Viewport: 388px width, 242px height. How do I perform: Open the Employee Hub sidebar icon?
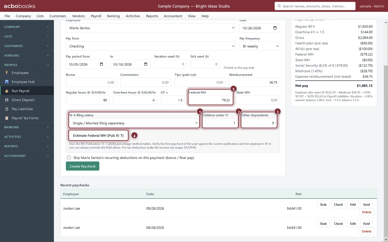(7, 82)
